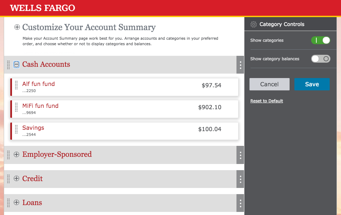Turn off the Show categories toggle
341x215 pixels.
point(320,40)
